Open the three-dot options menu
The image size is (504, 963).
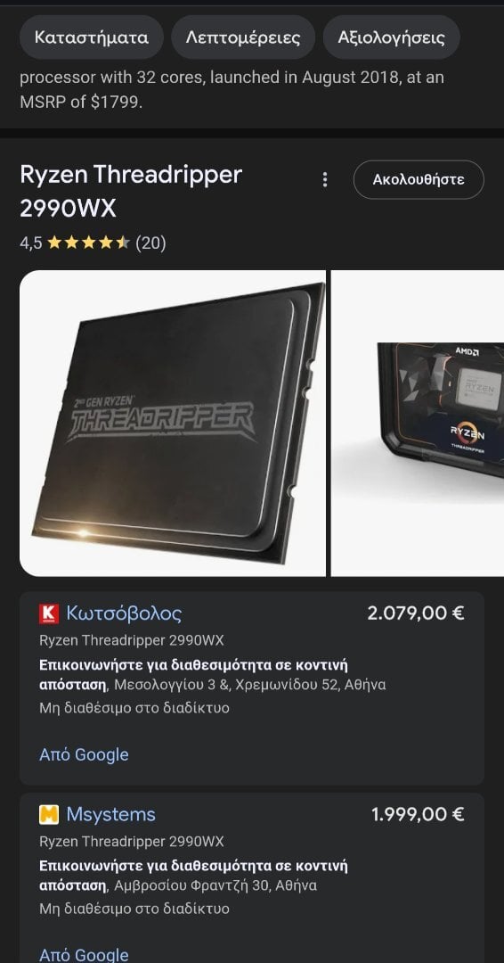click(x=325, y=179)
